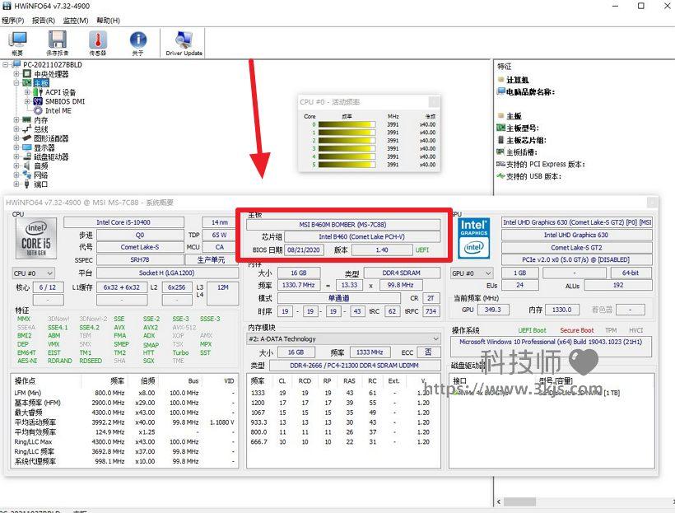
Task: Expand the 中央处理器 tree node
Action: [16, 74]
